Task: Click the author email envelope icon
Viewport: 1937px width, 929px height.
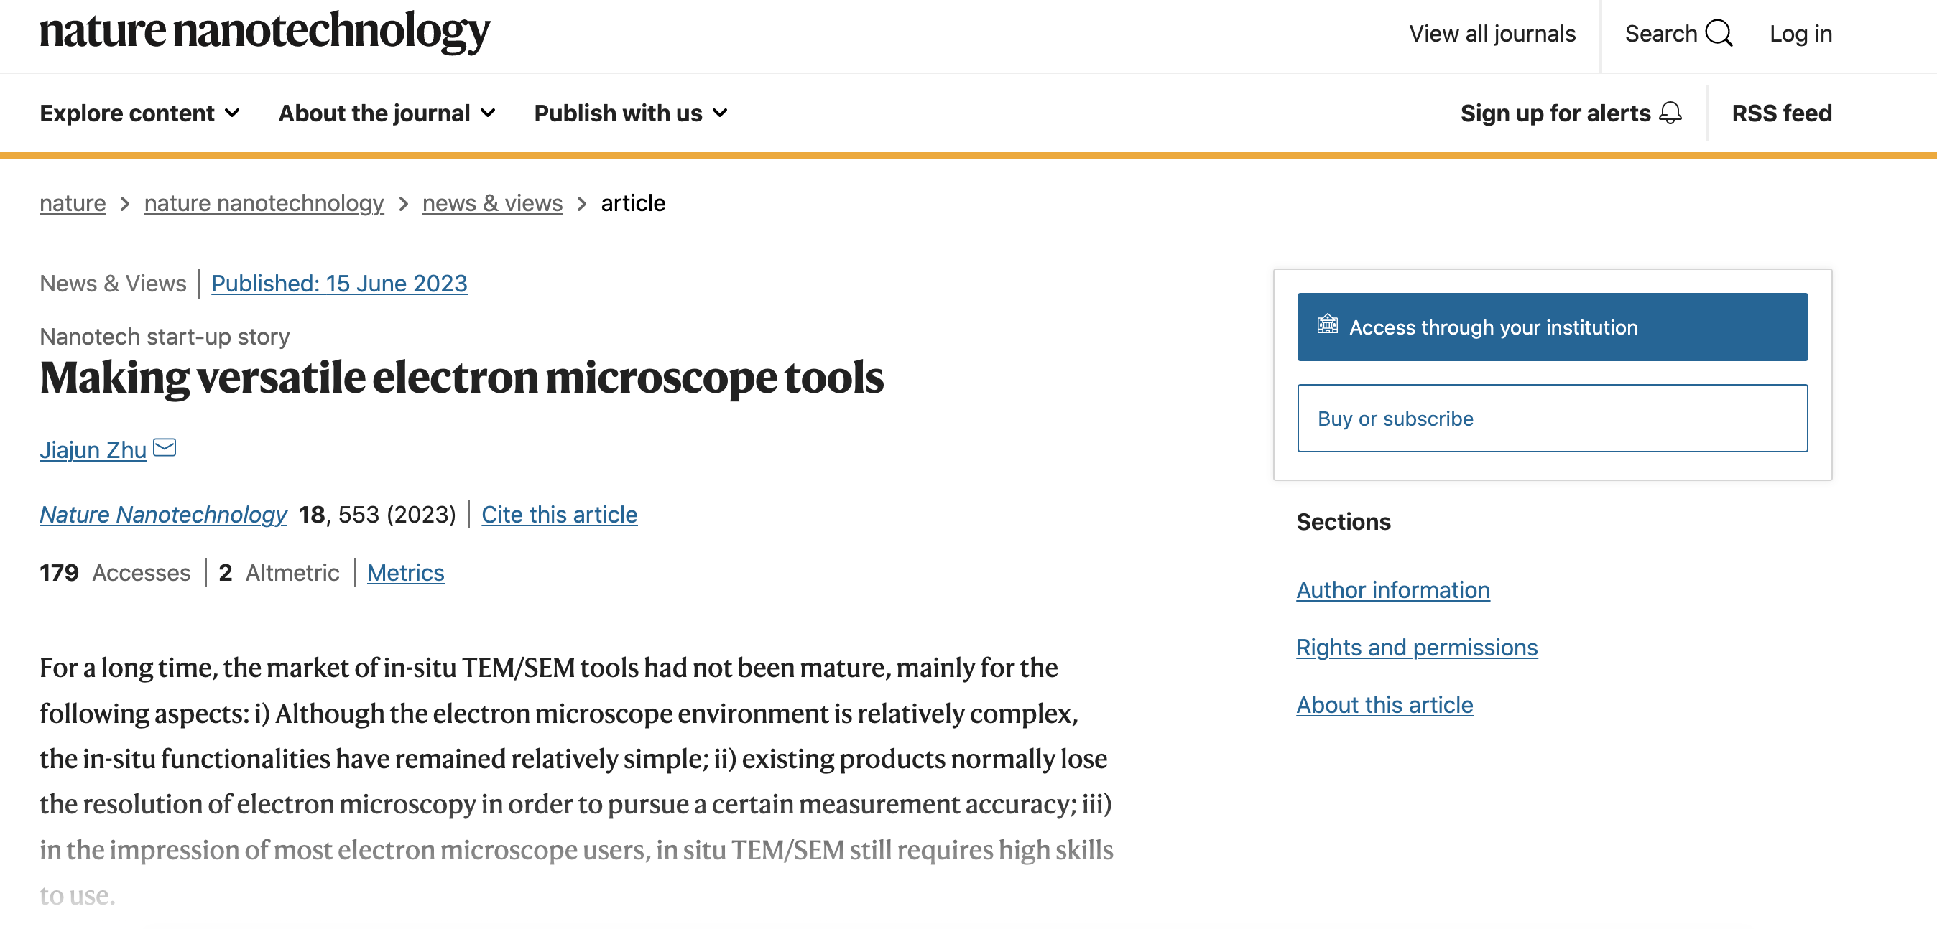Action: [164, 448]
